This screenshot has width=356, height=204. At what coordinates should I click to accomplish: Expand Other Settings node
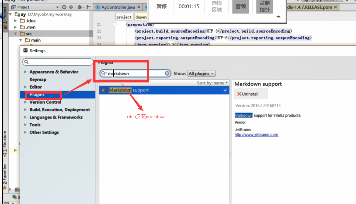[x=26, y=132]
